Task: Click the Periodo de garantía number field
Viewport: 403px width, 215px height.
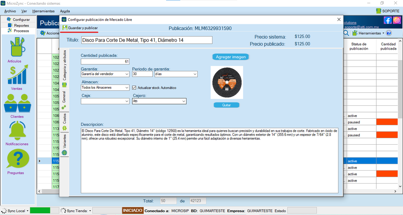Action: tap(142, 74)
